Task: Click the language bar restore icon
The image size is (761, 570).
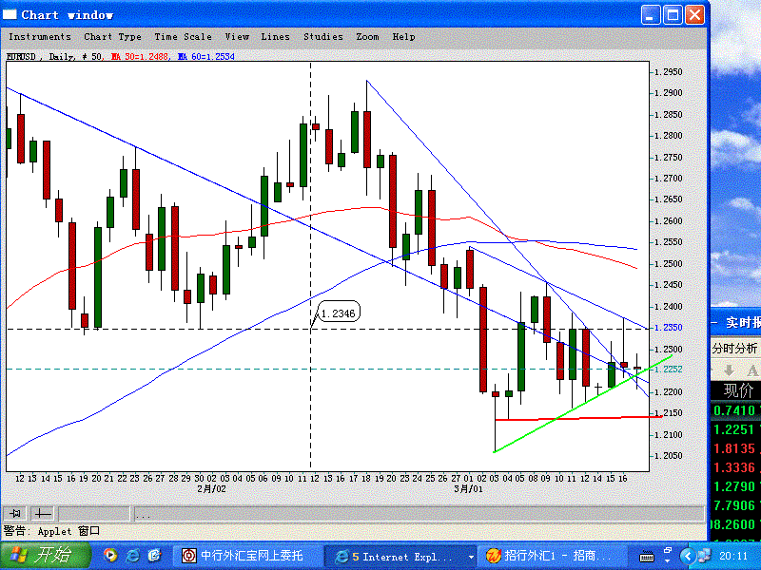Action: coord(668,551)
